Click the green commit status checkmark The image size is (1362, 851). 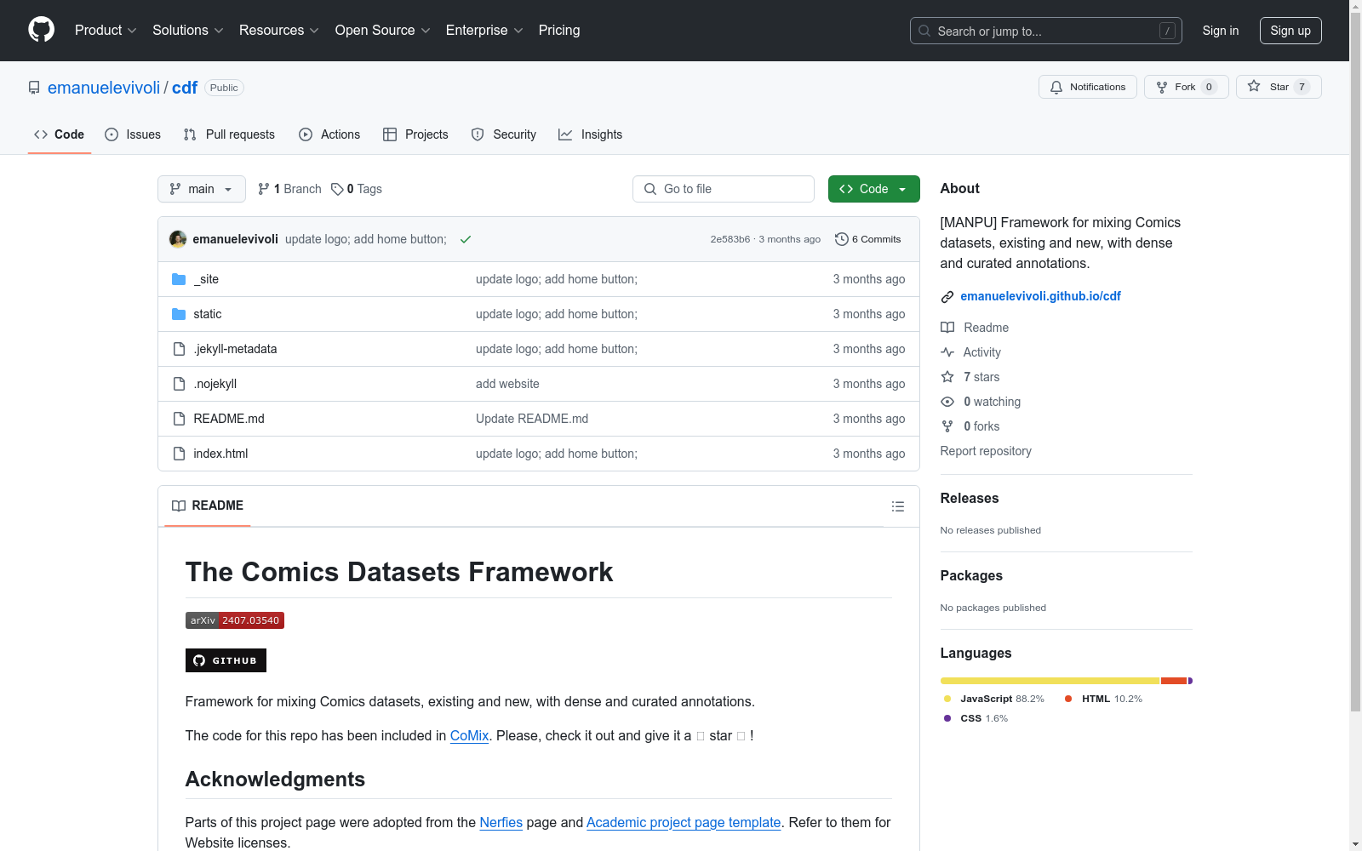click(x=466, y=239)
